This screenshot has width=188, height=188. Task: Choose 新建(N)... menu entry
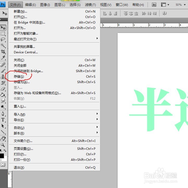click(54, 12)
